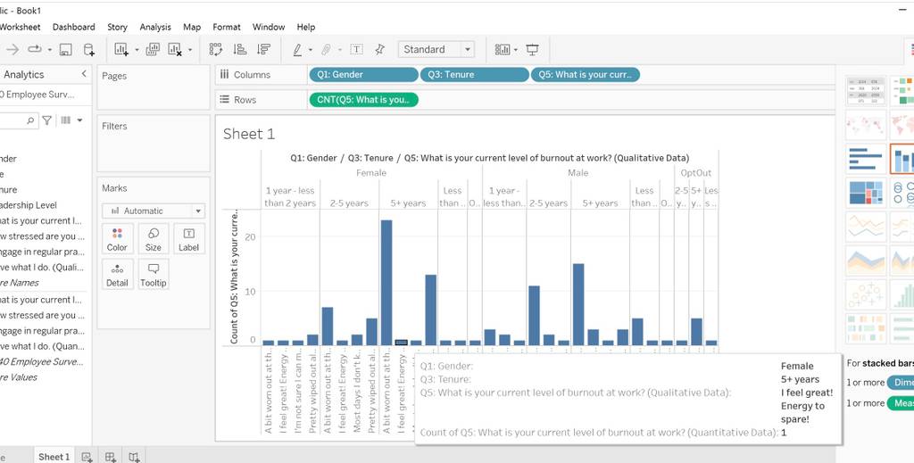This screenshot has height=463, width=914.
Task: Open the Color marks card
Action: 117,239
